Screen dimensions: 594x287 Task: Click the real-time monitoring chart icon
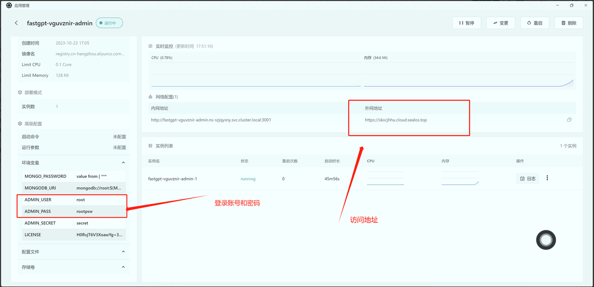point(150,46)
